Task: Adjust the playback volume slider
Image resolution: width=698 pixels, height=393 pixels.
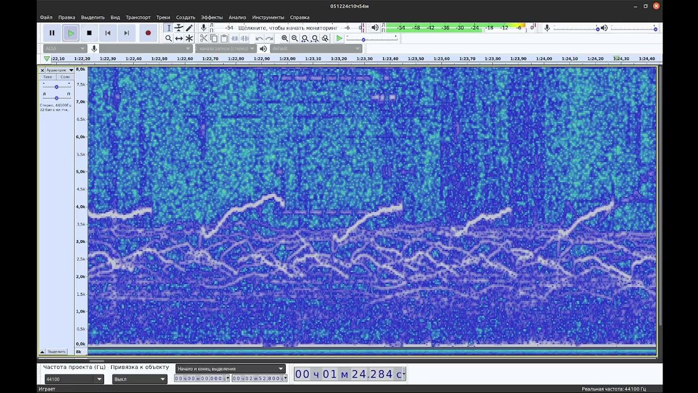Action: pos(633,28)
